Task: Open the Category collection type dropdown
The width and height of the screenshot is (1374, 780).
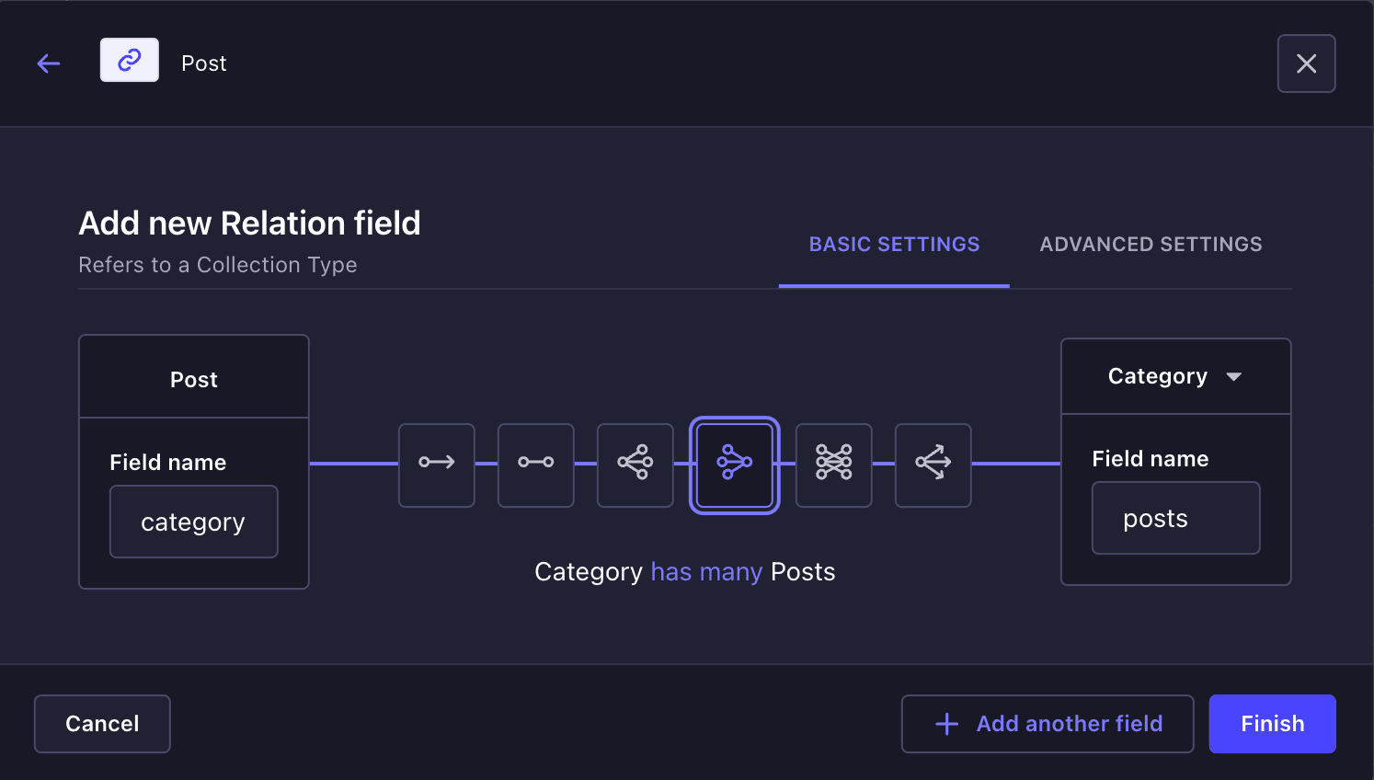Action: click(1176, 376)
